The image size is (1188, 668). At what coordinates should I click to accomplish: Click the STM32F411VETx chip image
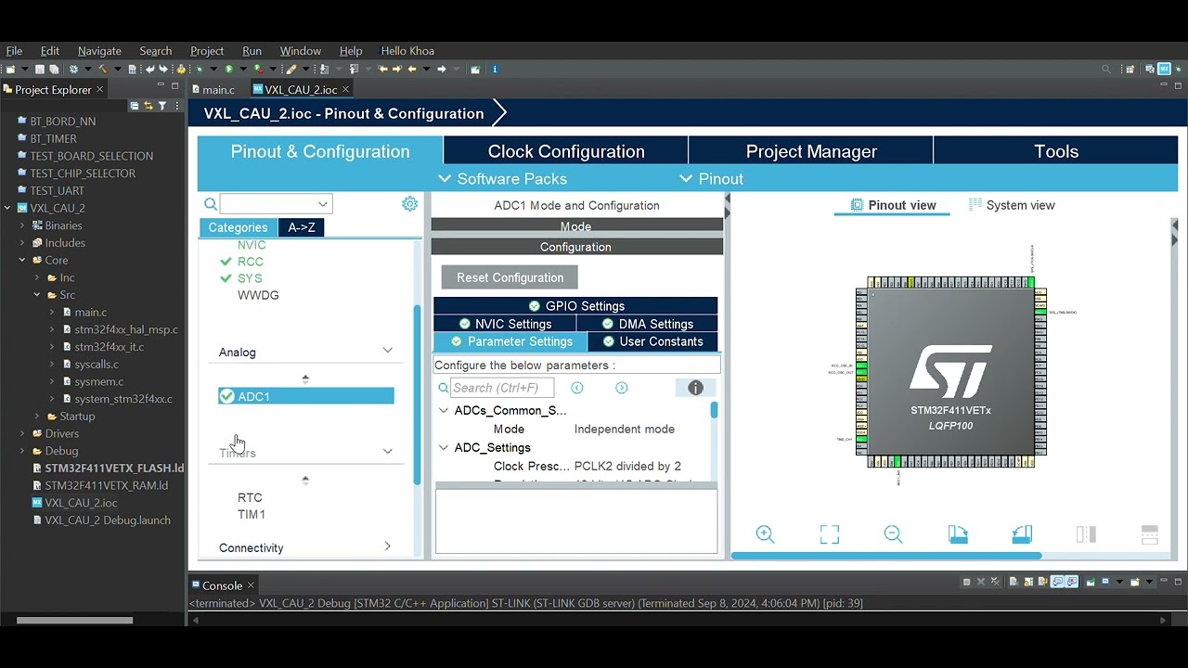click(951, 372)
